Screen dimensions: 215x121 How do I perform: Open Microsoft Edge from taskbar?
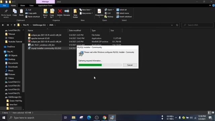89,118
